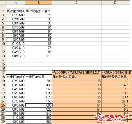Click order quantity 430
This screenshot has height=124, width=132.
(x=39, y=85)
